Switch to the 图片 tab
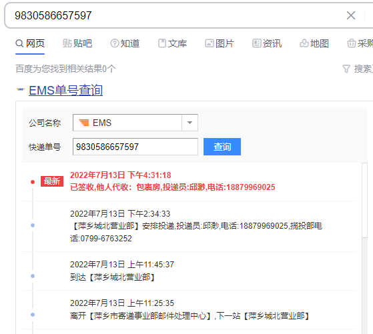This screenshot has width=373, height=334. 220,43
